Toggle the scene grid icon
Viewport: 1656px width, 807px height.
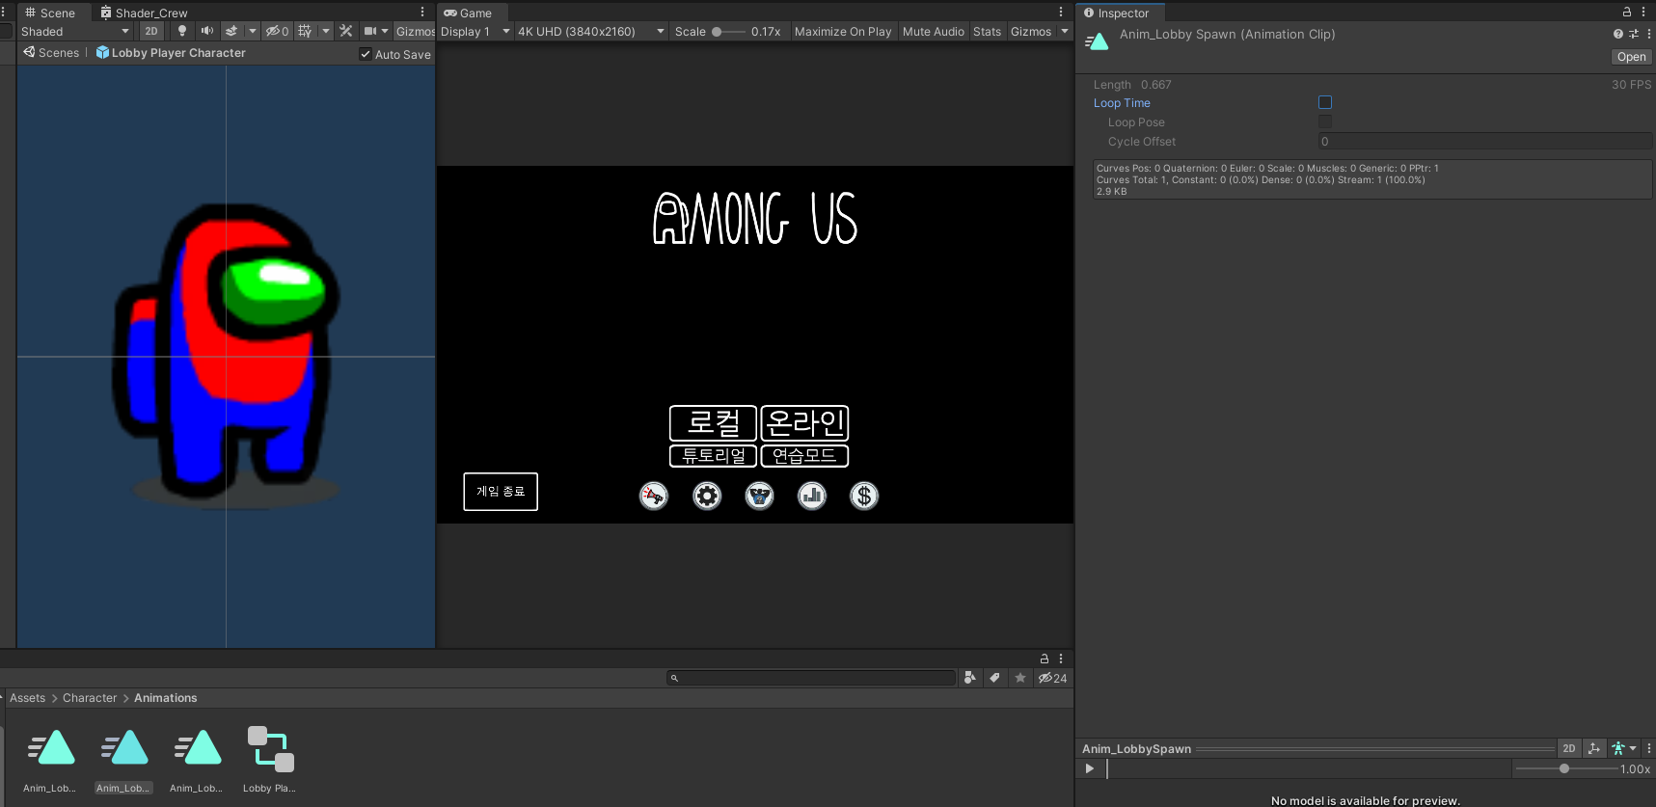305,31
